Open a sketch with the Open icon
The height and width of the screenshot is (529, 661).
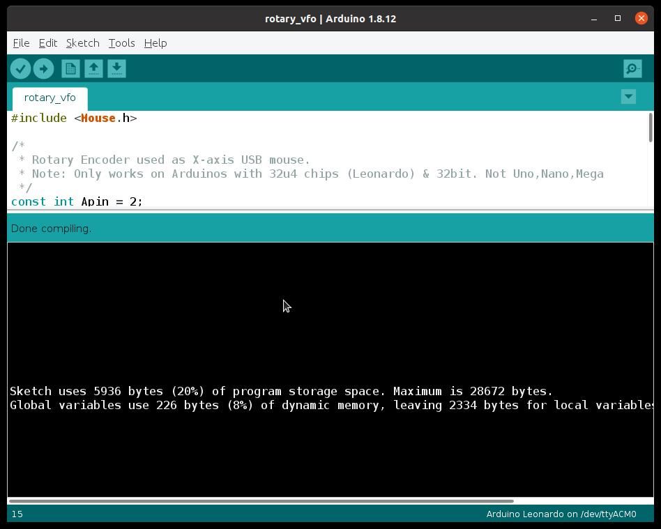[93, 69]
